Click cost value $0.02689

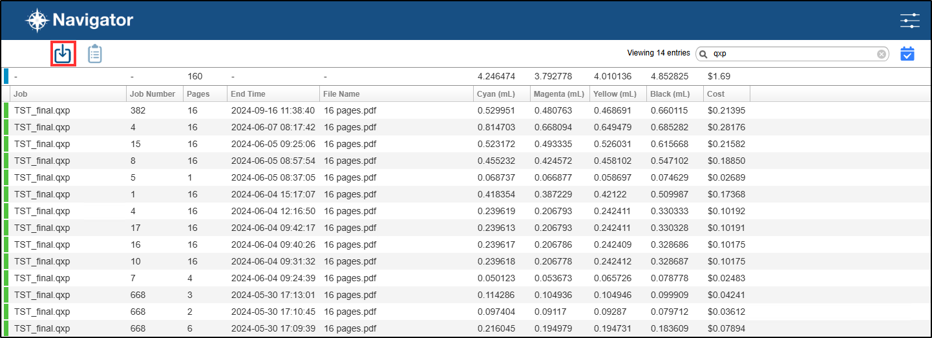pos(726,177)
